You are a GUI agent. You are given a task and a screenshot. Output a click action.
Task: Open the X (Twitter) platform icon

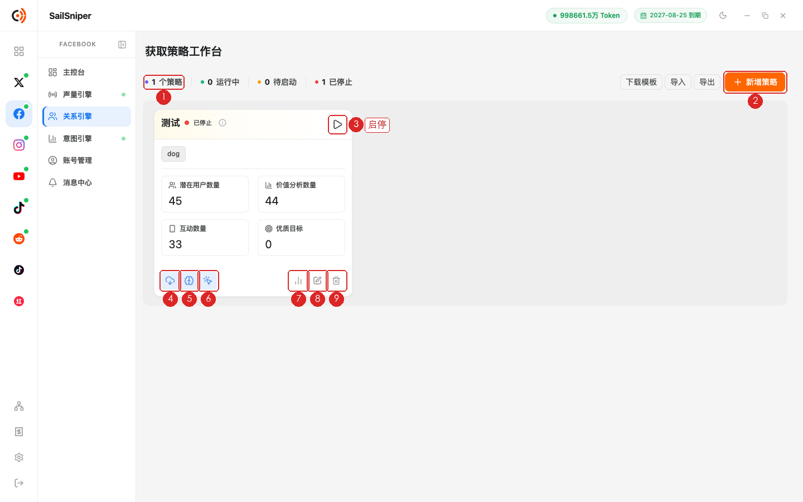click(x=19, y=83)
